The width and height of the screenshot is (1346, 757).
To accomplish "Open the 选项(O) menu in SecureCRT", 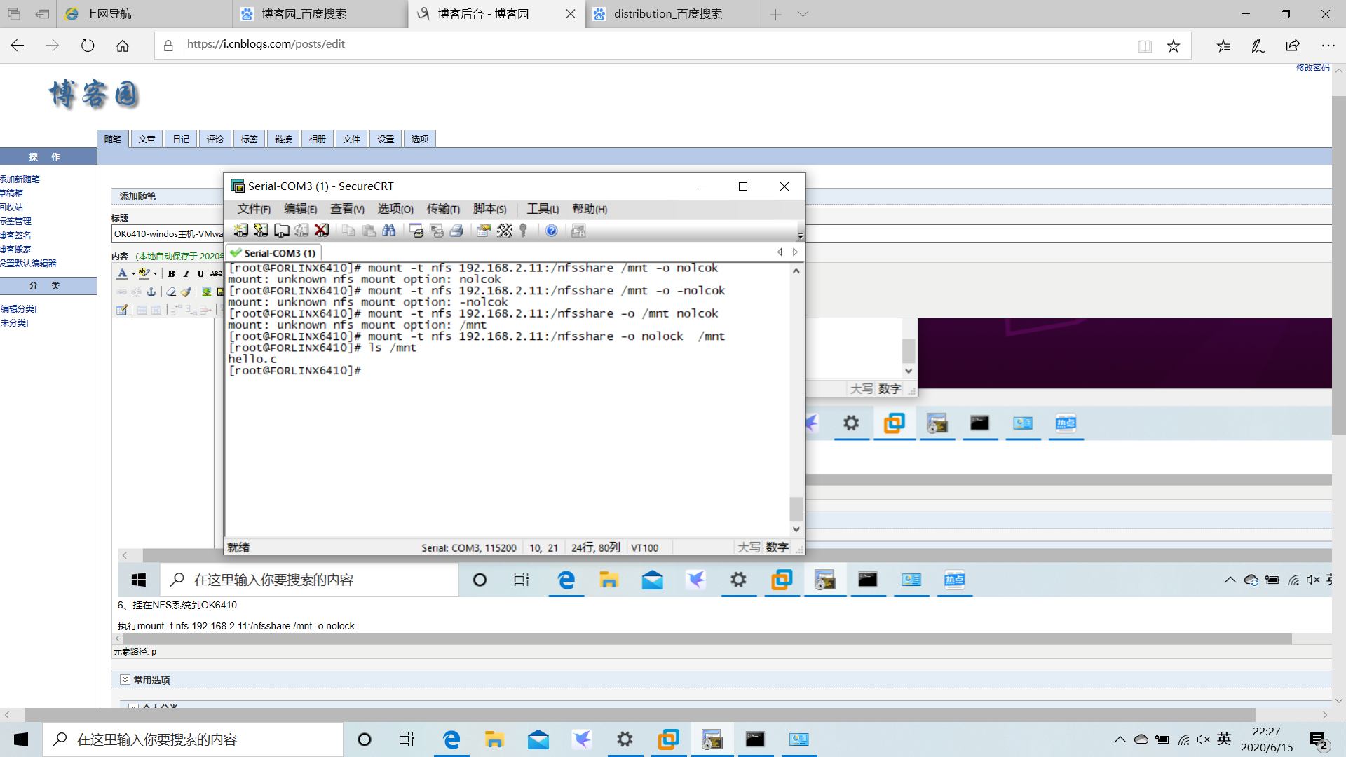I will pos(395,209).
